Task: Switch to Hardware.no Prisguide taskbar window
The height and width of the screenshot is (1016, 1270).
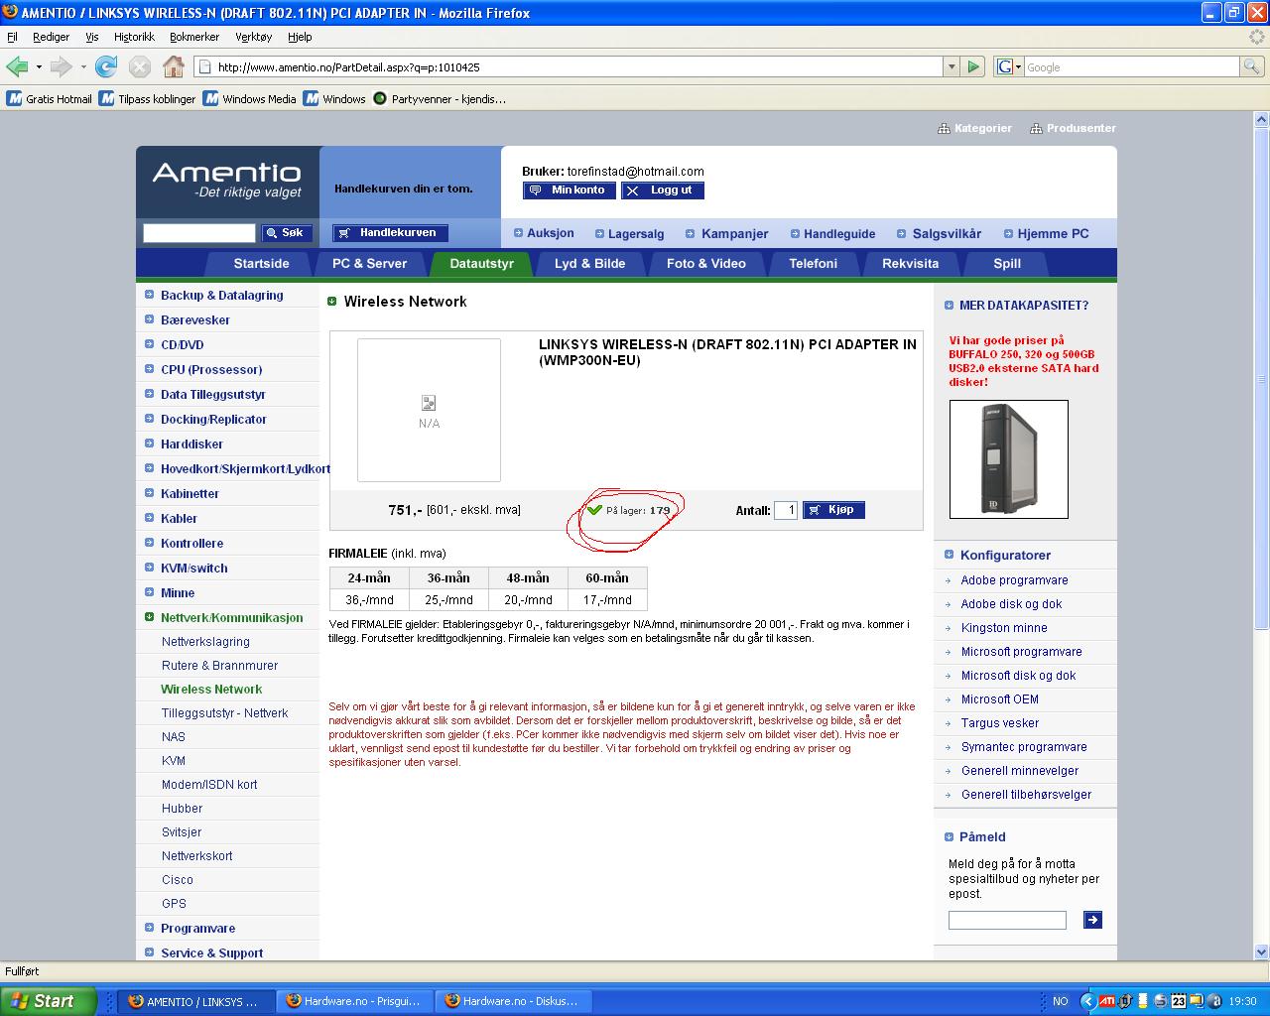Action: point(352,1001)
